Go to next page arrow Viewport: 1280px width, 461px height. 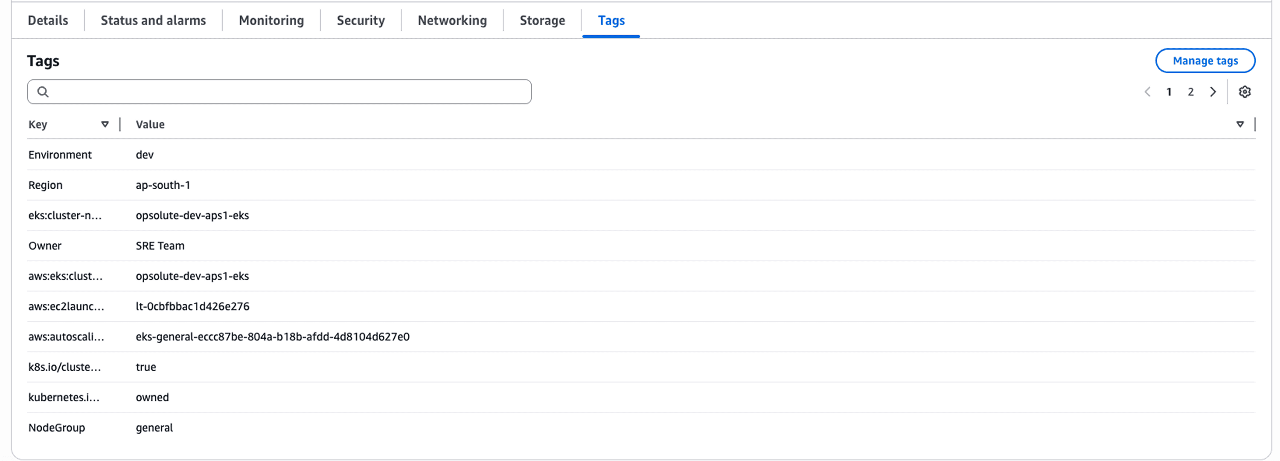point(1213,92)
